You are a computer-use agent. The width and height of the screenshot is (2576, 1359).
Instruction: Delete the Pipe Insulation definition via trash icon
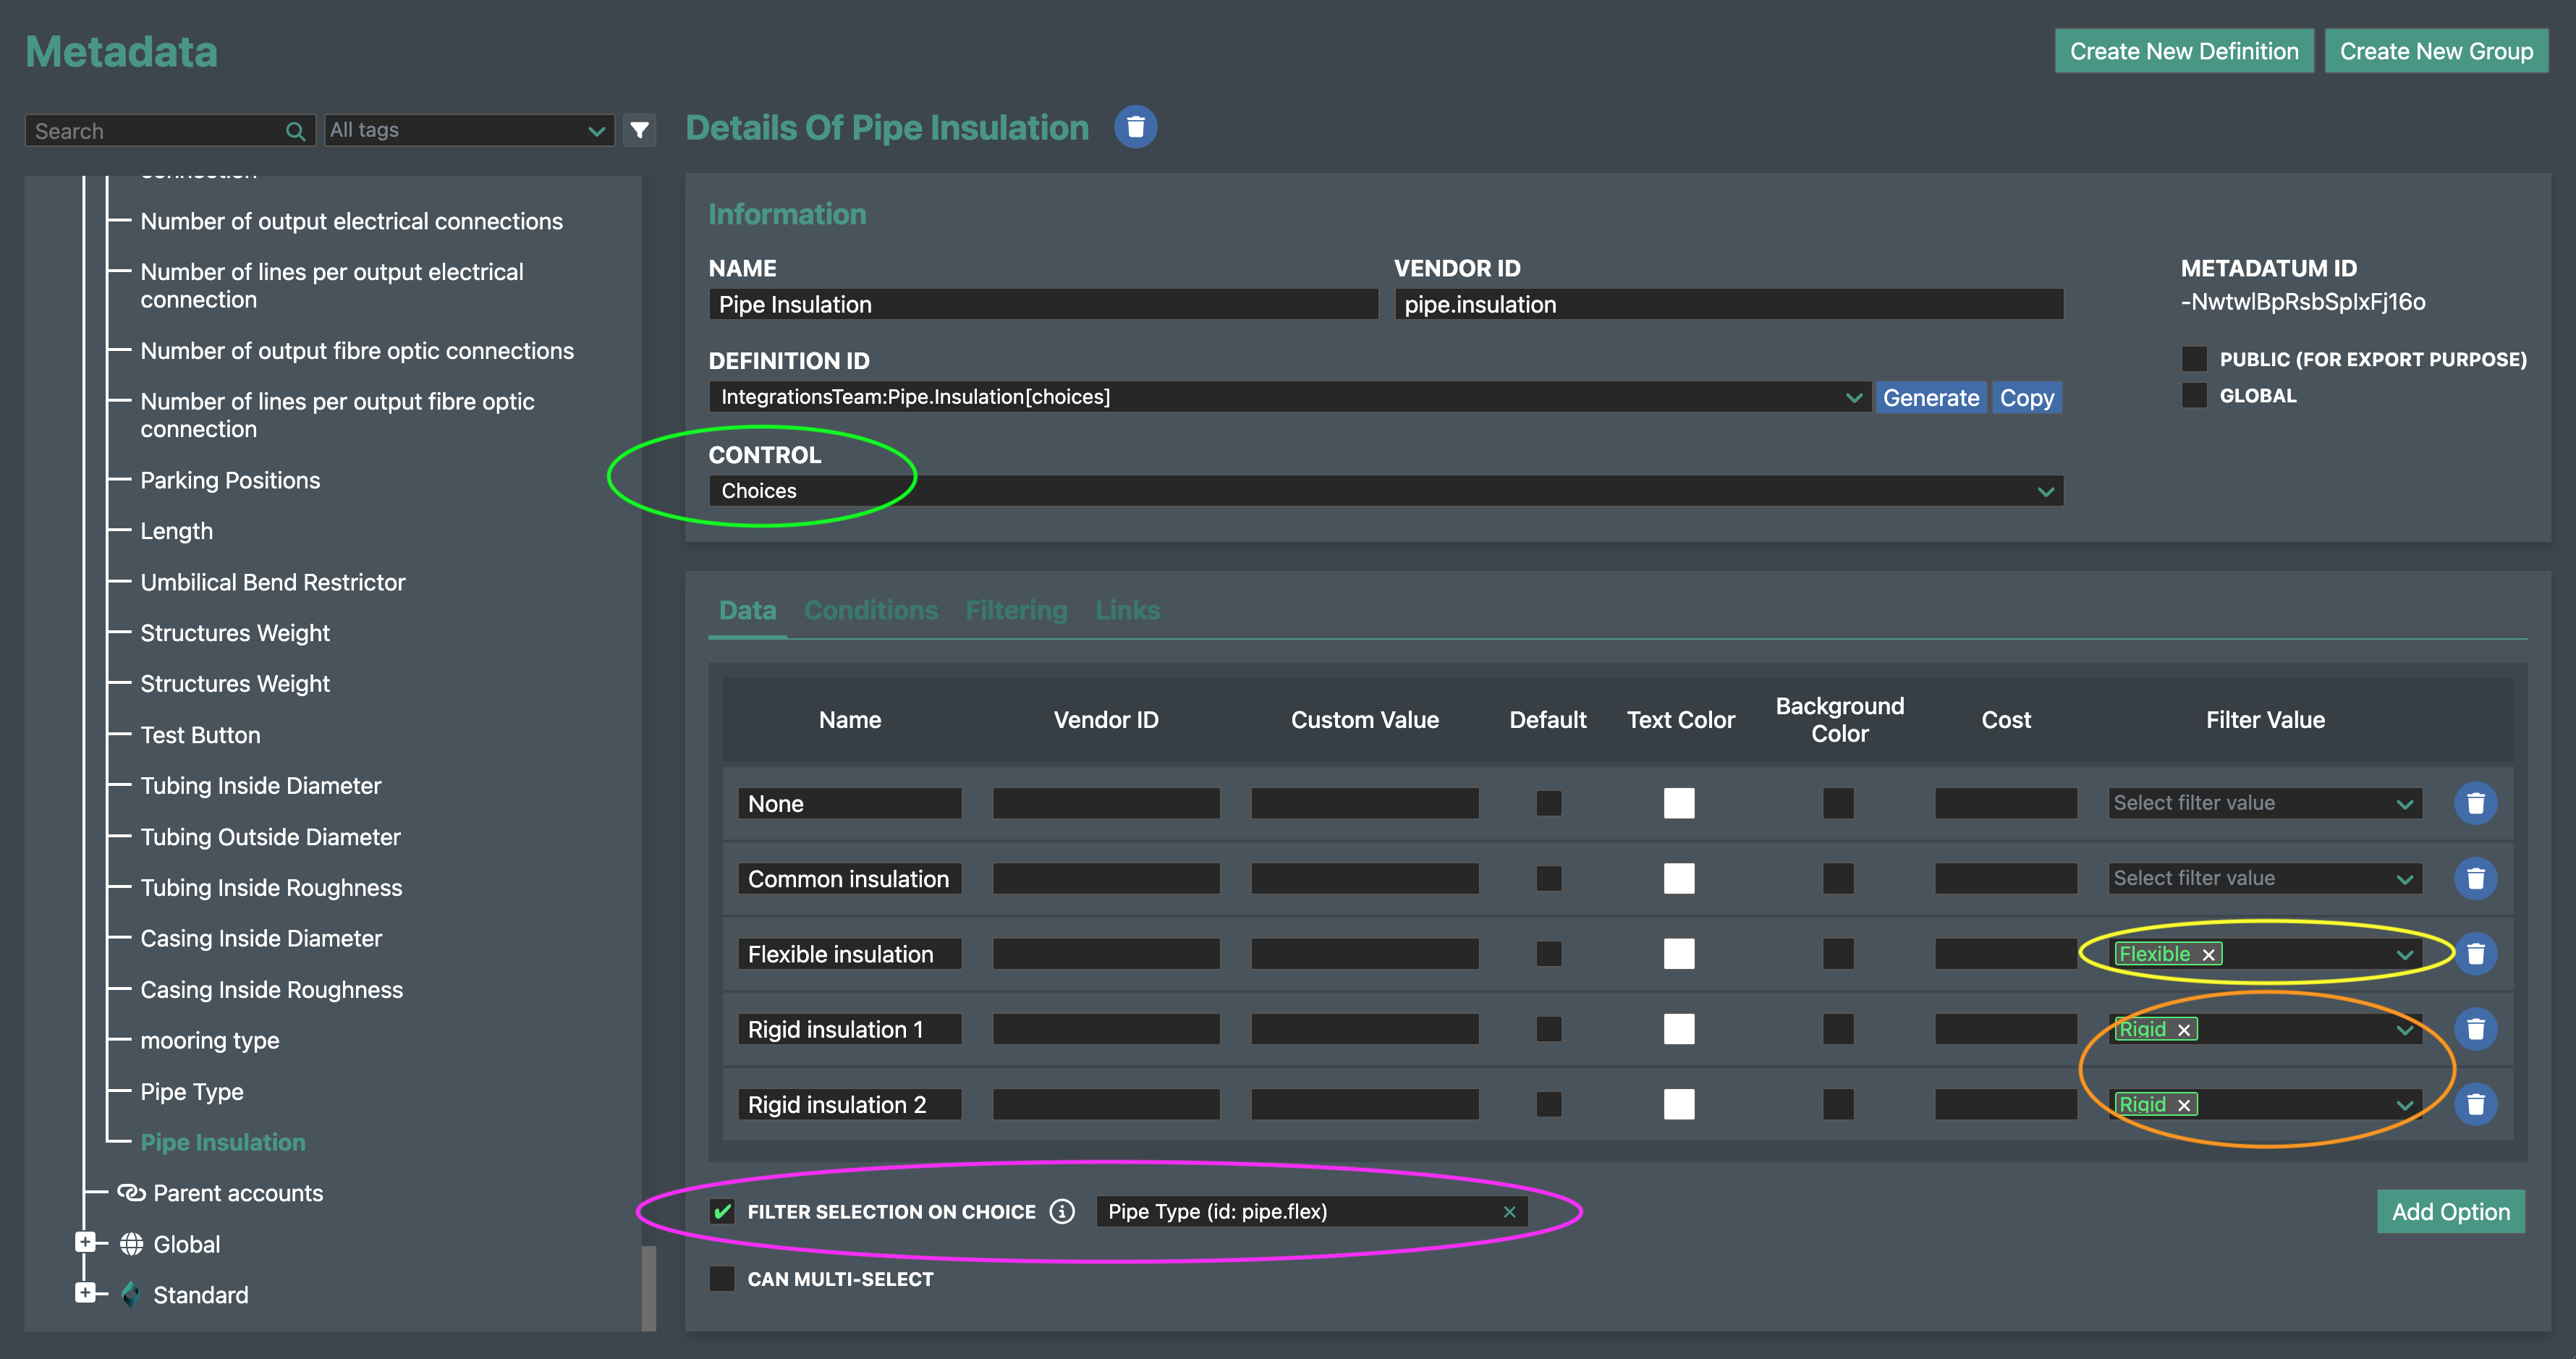point(1135,127)
